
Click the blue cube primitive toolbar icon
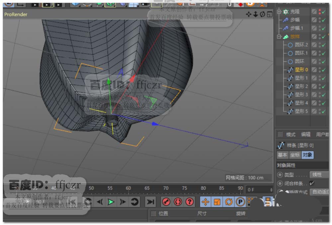point(75,4)
